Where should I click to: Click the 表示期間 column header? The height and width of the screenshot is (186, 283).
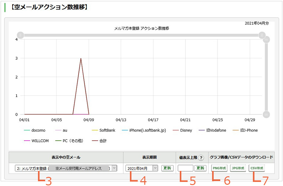pos(149,157)
